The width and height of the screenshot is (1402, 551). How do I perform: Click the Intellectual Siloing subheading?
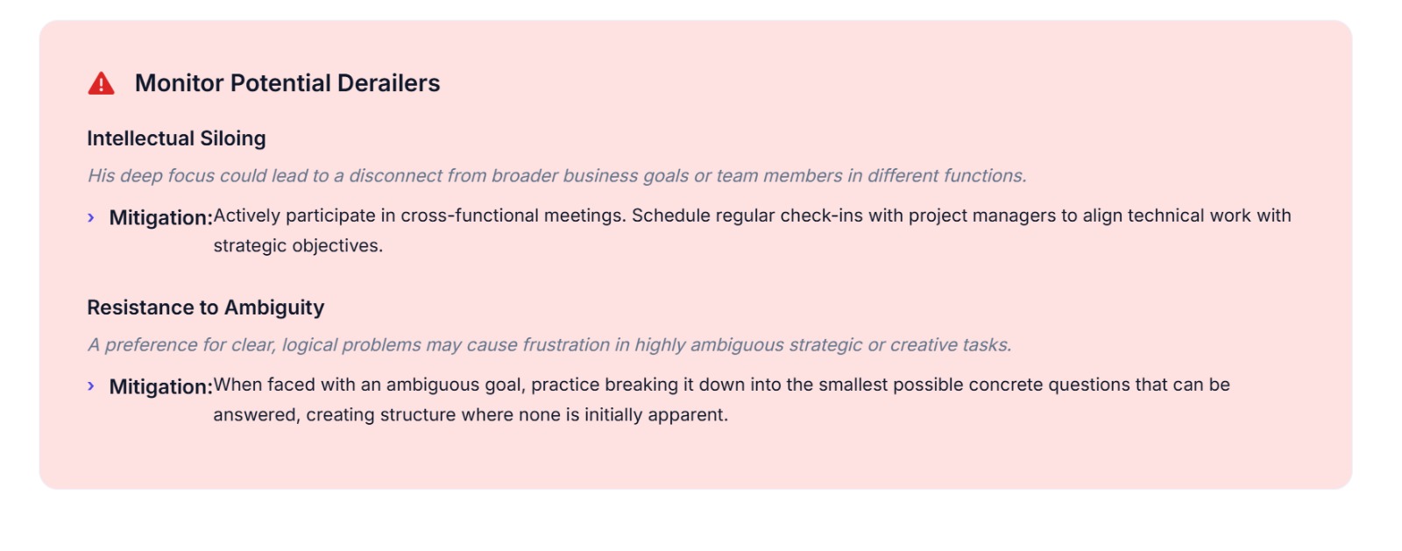pos(176,138)
